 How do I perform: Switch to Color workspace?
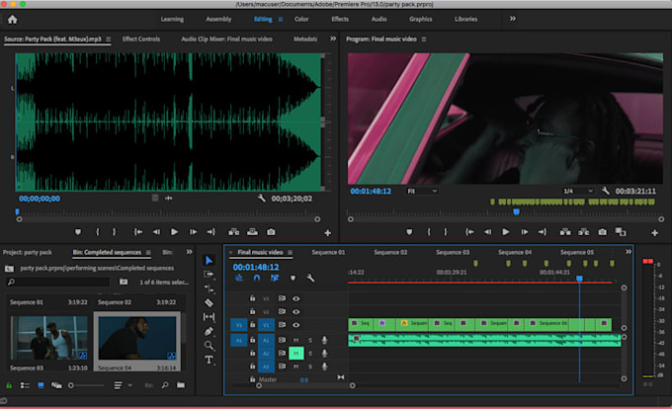click(301, 19)
